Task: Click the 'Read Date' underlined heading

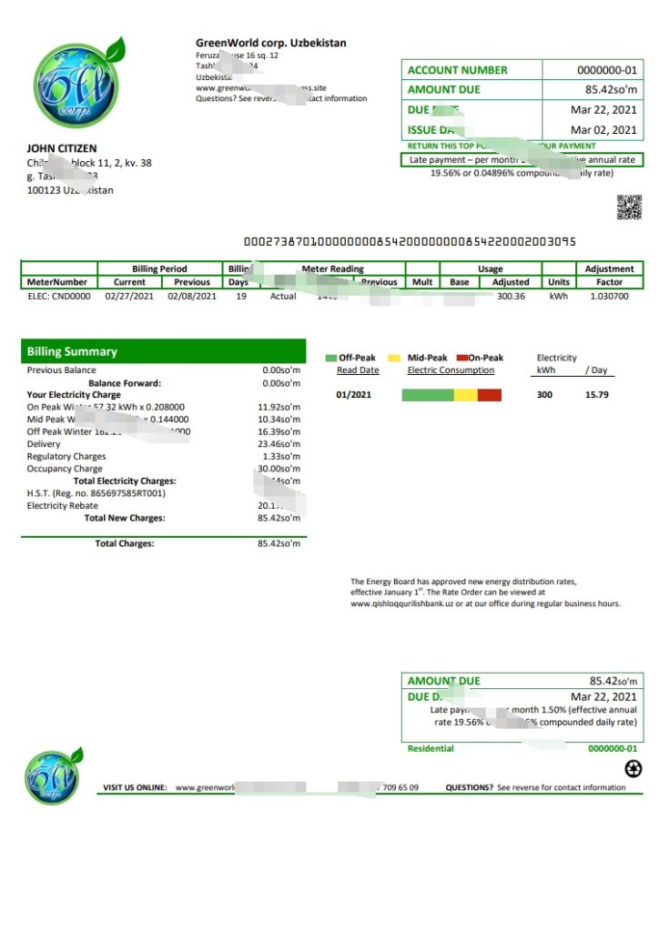Action: pyautogui.click(x=358, y=370)
